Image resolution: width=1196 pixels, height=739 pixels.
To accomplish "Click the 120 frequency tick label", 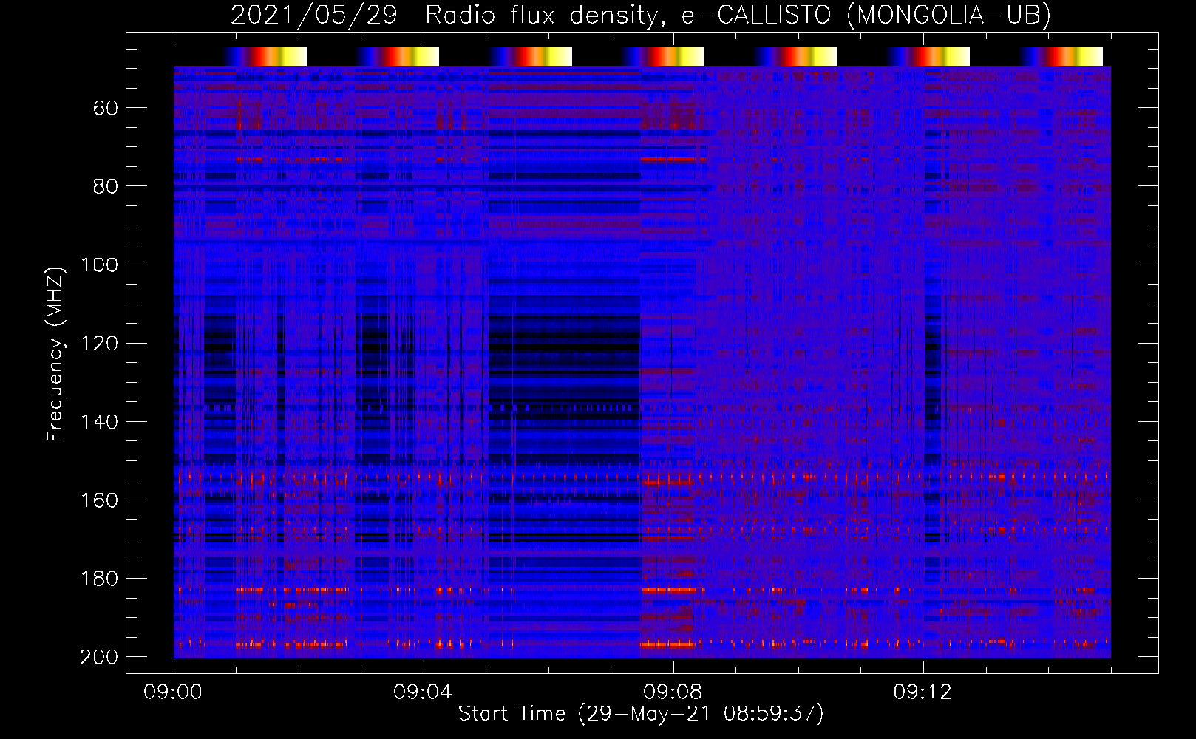I will tap(100, 344).
